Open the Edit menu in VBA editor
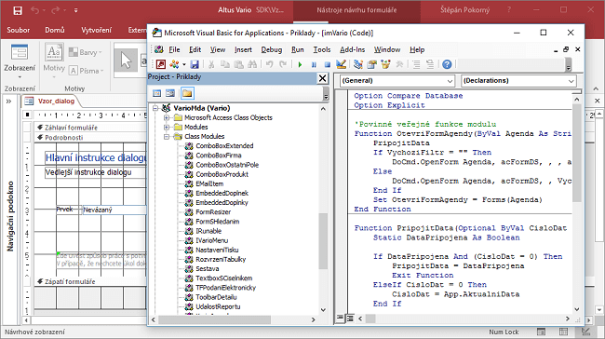 click(x=195, y=49)
